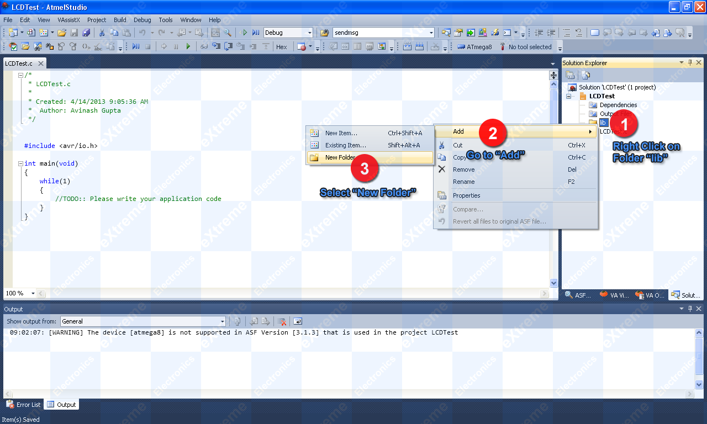Click the Solution Explorer pin auto-hide icon

pos(690,63)
